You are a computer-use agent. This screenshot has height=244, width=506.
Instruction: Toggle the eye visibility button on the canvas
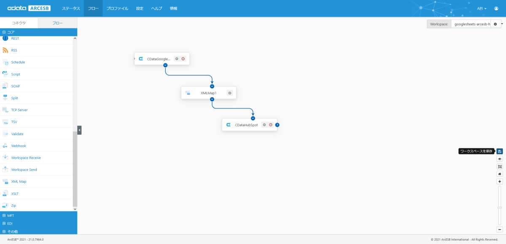point(500,159)
